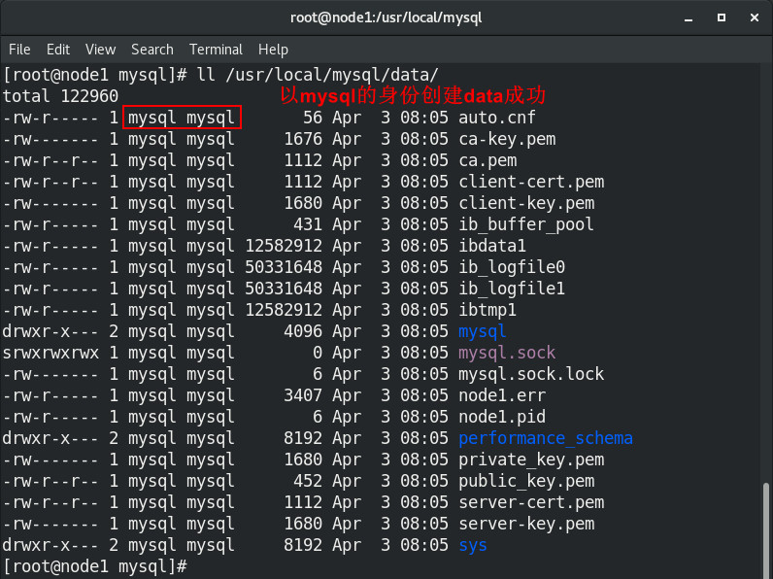Viewport: 773px width, 579px height.
Task: Click the ib_buffer_pool file name
Action: tap(526, 224)
